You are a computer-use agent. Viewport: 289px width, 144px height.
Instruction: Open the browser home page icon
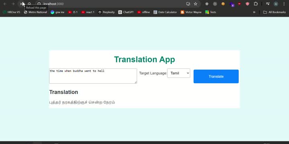click(x=29, y=4)
